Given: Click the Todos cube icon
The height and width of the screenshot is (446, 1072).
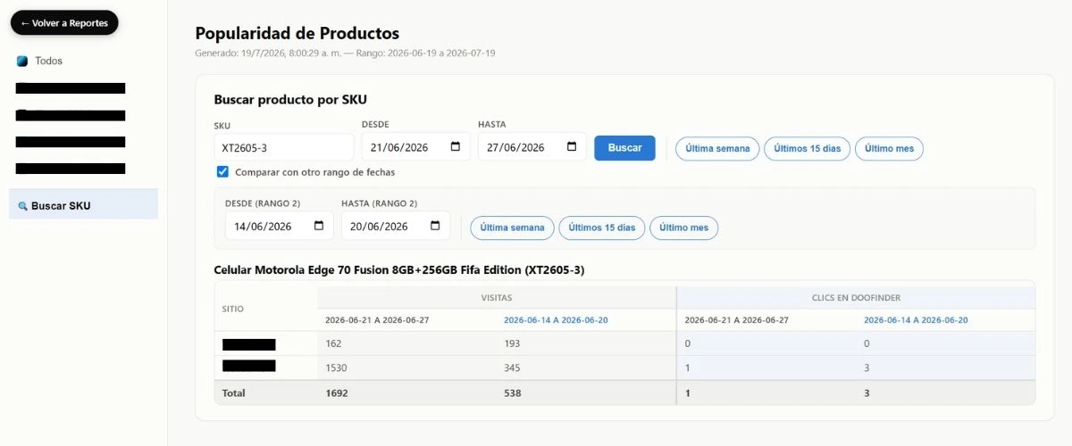Looking at the screenshot, I should 22,61.
